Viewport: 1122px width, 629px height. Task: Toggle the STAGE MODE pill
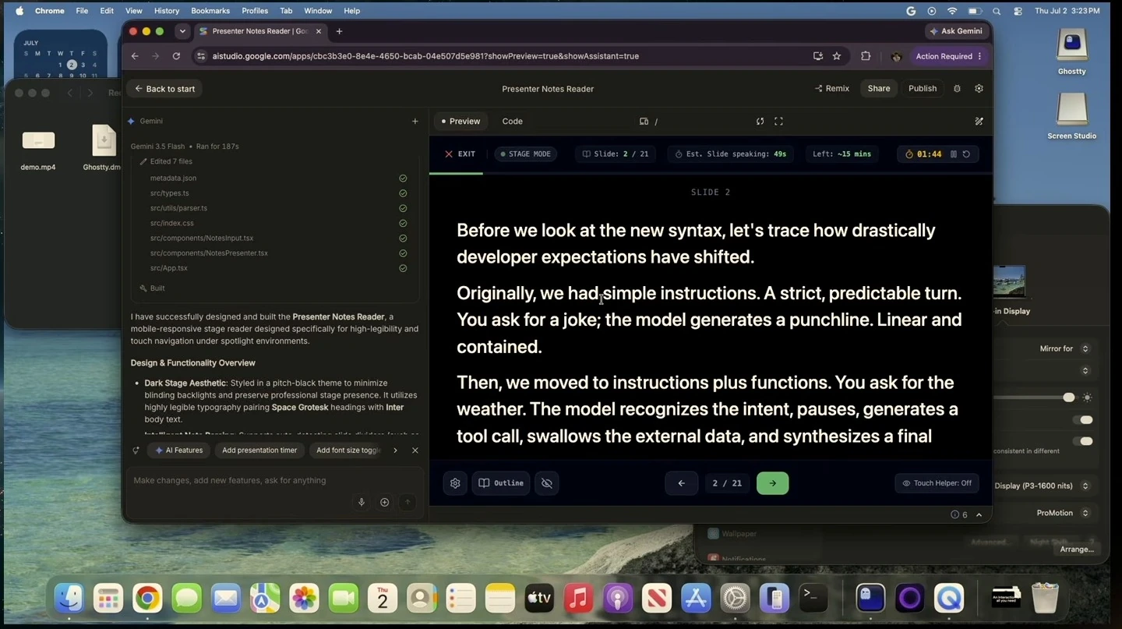[x=526, y=154]
